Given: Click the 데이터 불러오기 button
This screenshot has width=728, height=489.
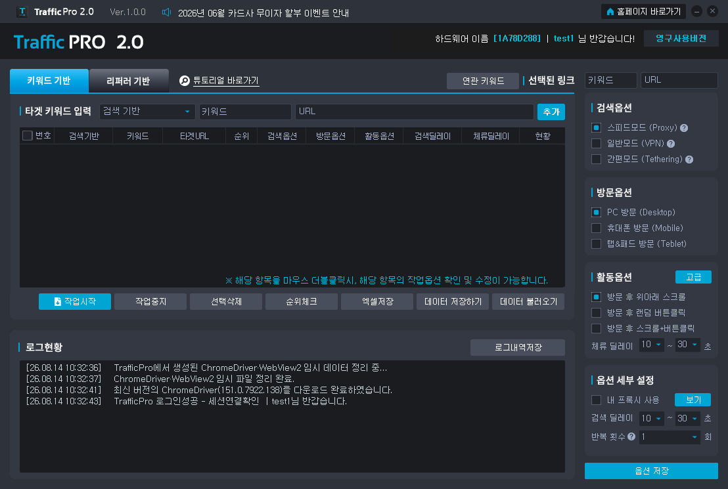Looking at the screenshot, I should coord(528,301).
